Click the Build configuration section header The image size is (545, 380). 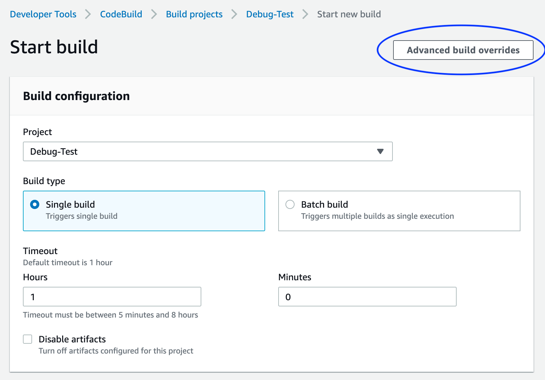76,96
